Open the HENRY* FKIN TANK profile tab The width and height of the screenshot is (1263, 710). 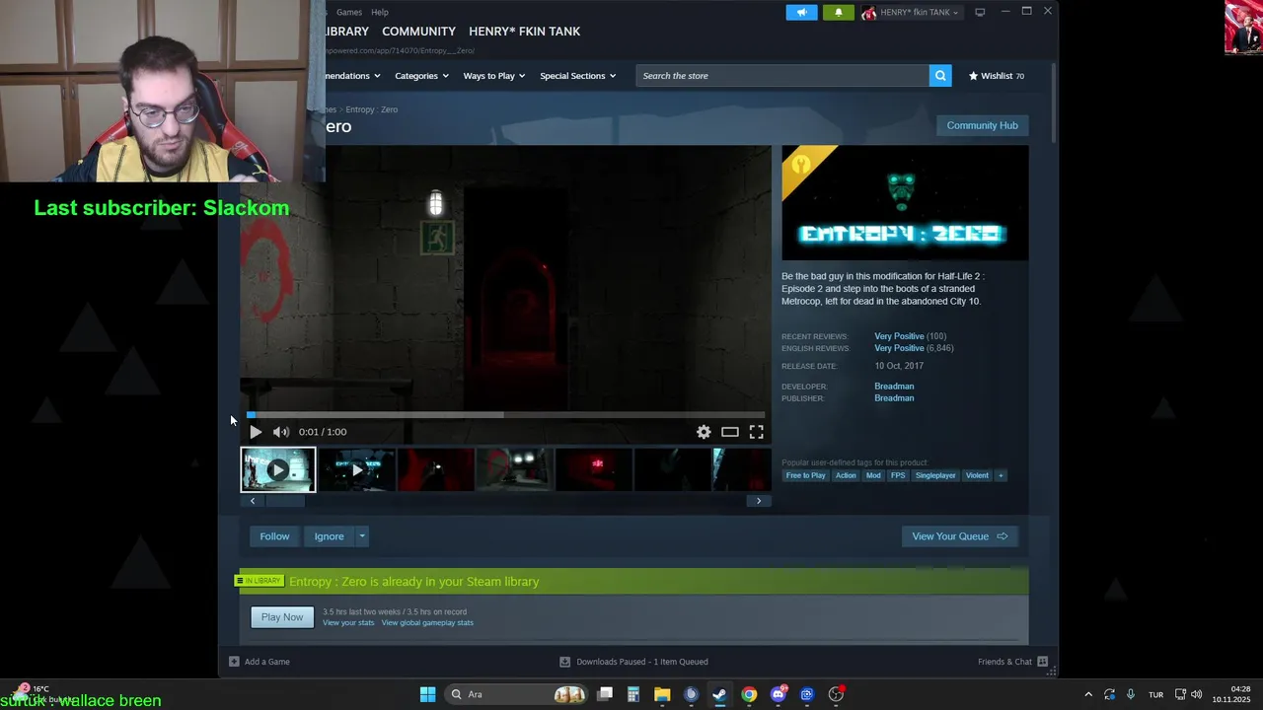[x=524, y=32]
